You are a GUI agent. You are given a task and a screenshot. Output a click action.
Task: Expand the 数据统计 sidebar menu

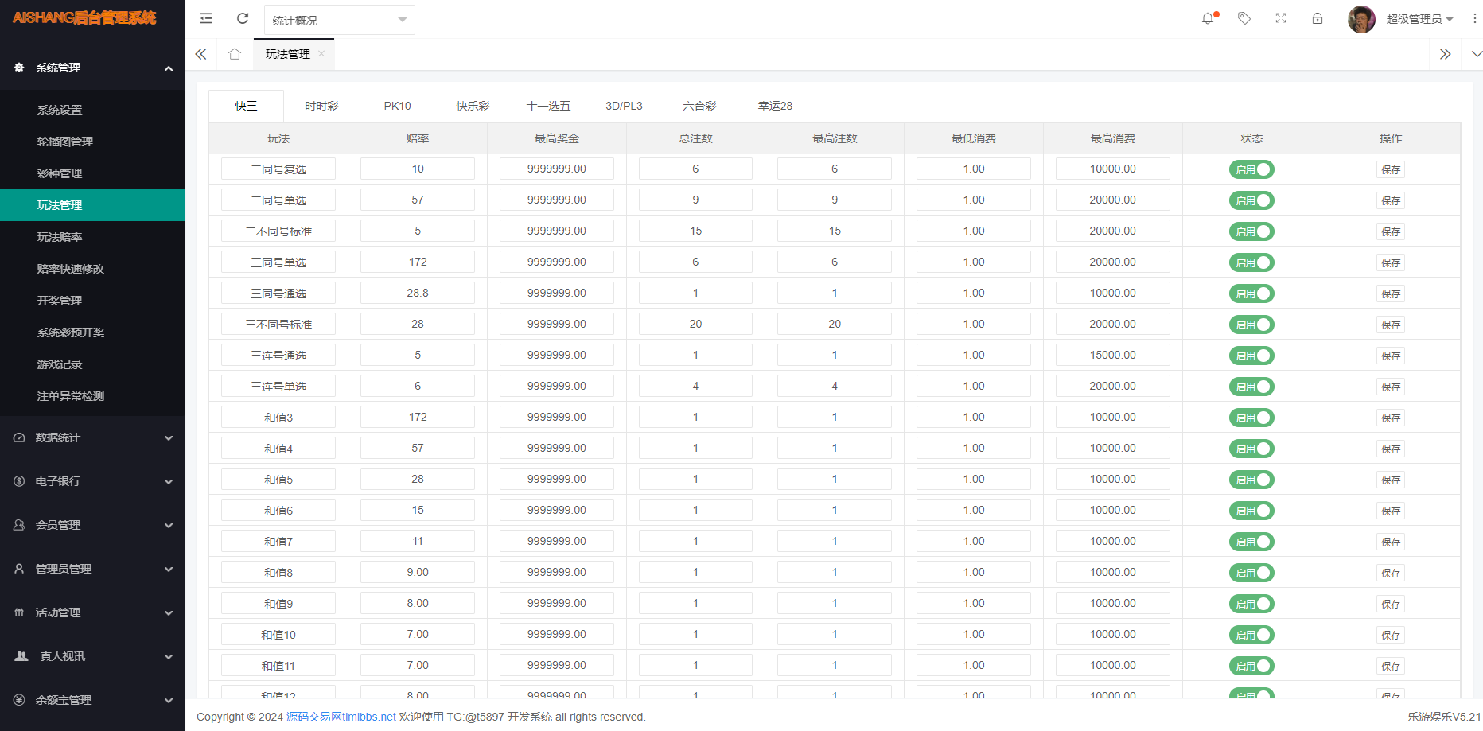[92, 437]
